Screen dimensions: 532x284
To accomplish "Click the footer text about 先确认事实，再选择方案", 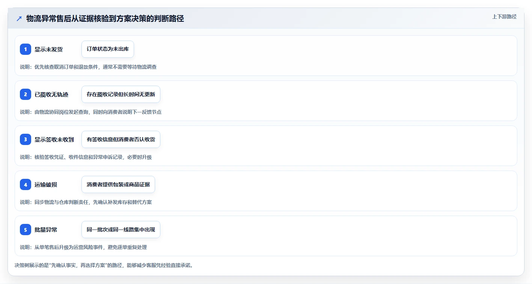I will pos(104,265).
